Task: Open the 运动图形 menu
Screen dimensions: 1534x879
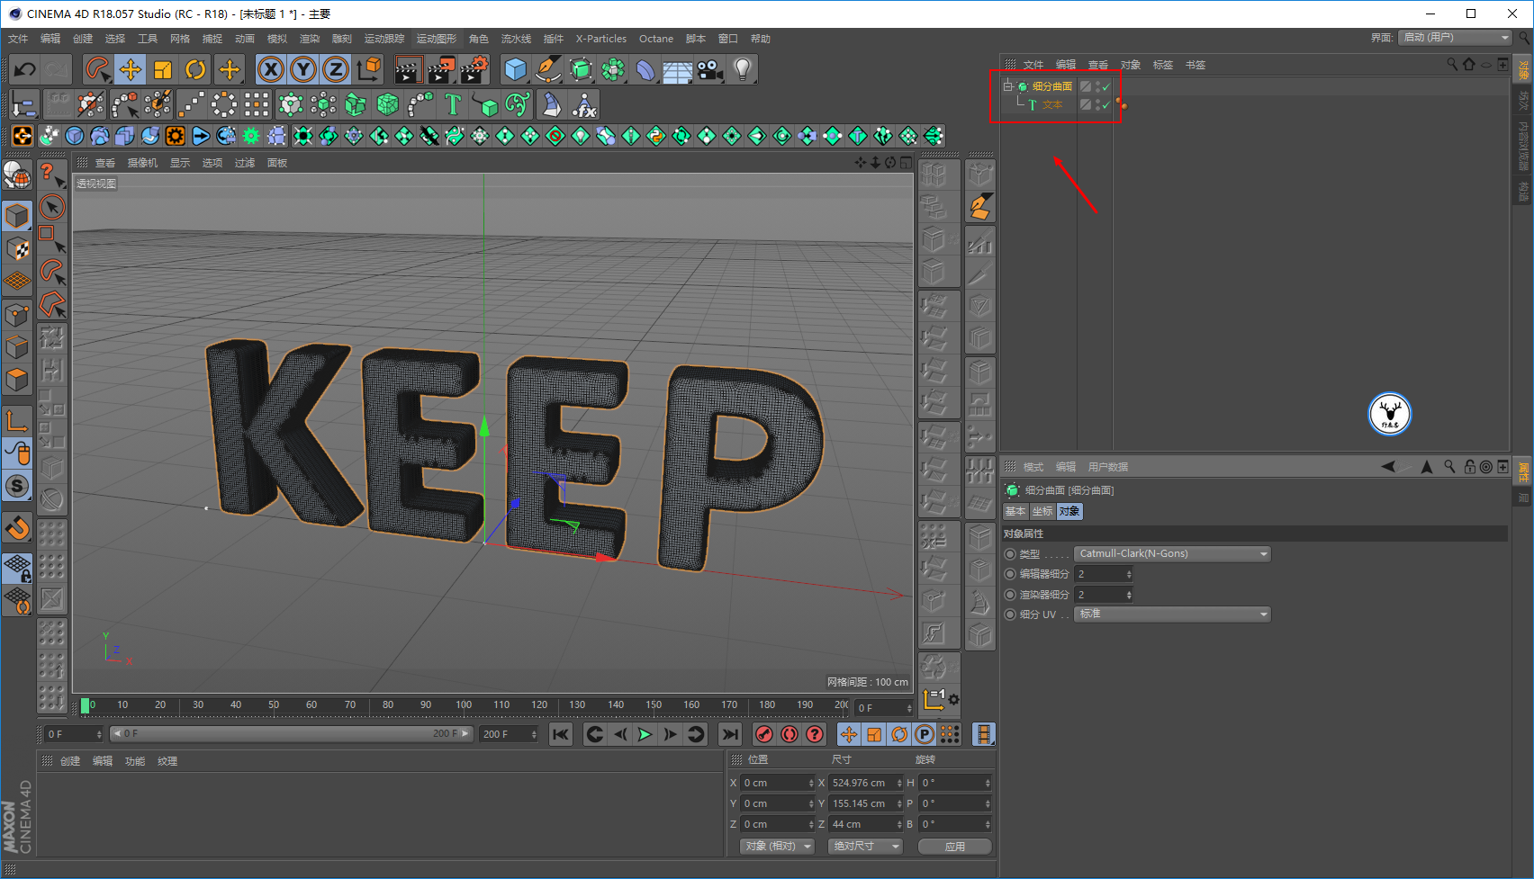Action: (x=437, y=39)
